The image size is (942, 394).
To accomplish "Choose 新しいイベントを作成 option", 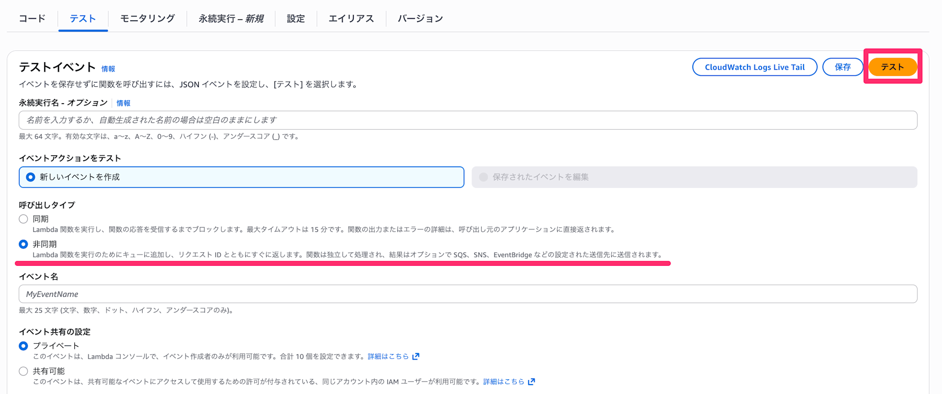I will pyautogui.click(x=31, y=177).
